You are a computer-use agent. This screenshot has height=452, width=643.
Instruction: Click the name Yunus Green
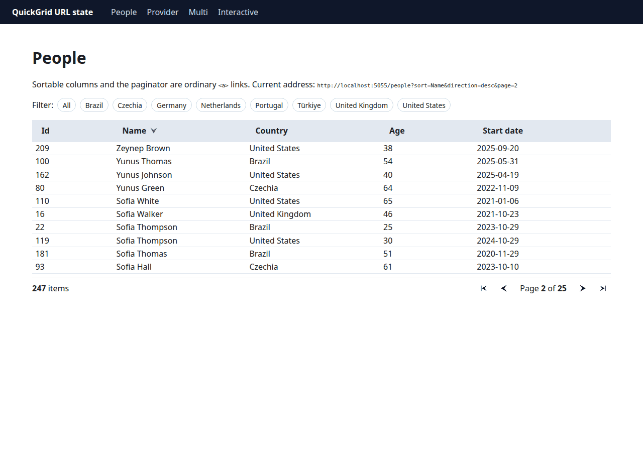[x=140, y=188]
